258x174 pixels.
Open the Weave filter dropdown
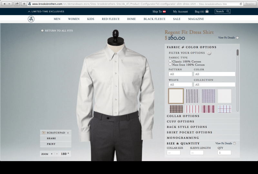[180, 84]
